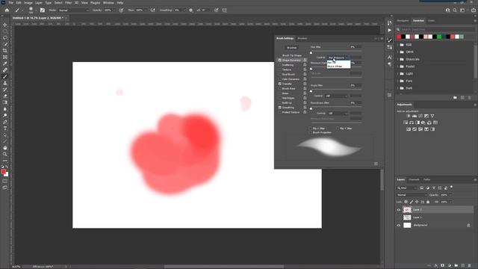Enable the Texture checkbox
The height and width of the screenshot is (269, 478).
tap(279, 69)
